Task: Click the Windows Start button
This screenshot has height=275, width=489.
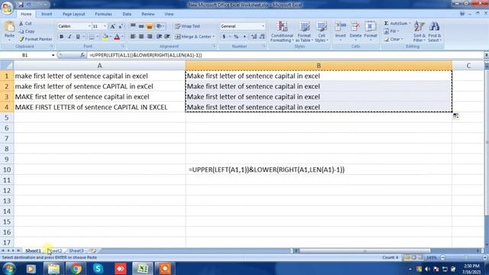Action: (9, 268)
